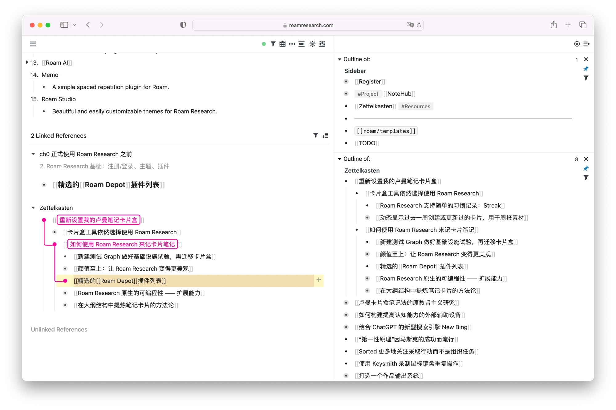Clear the right sidebar with circled X
Image resolution: width=616 pixels, height=410 pixels.
tap(577, 44)
